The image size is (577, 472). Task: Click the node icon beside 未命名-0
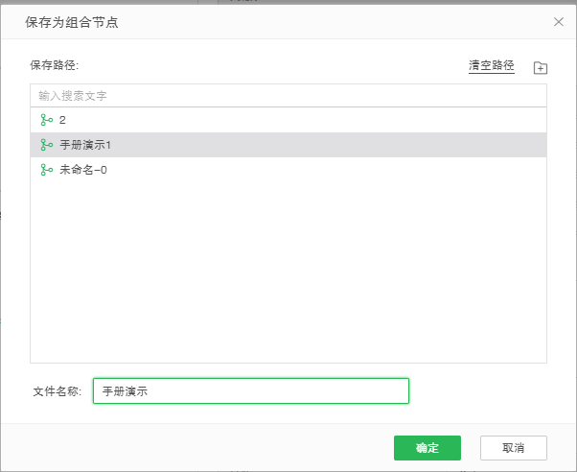46,170
